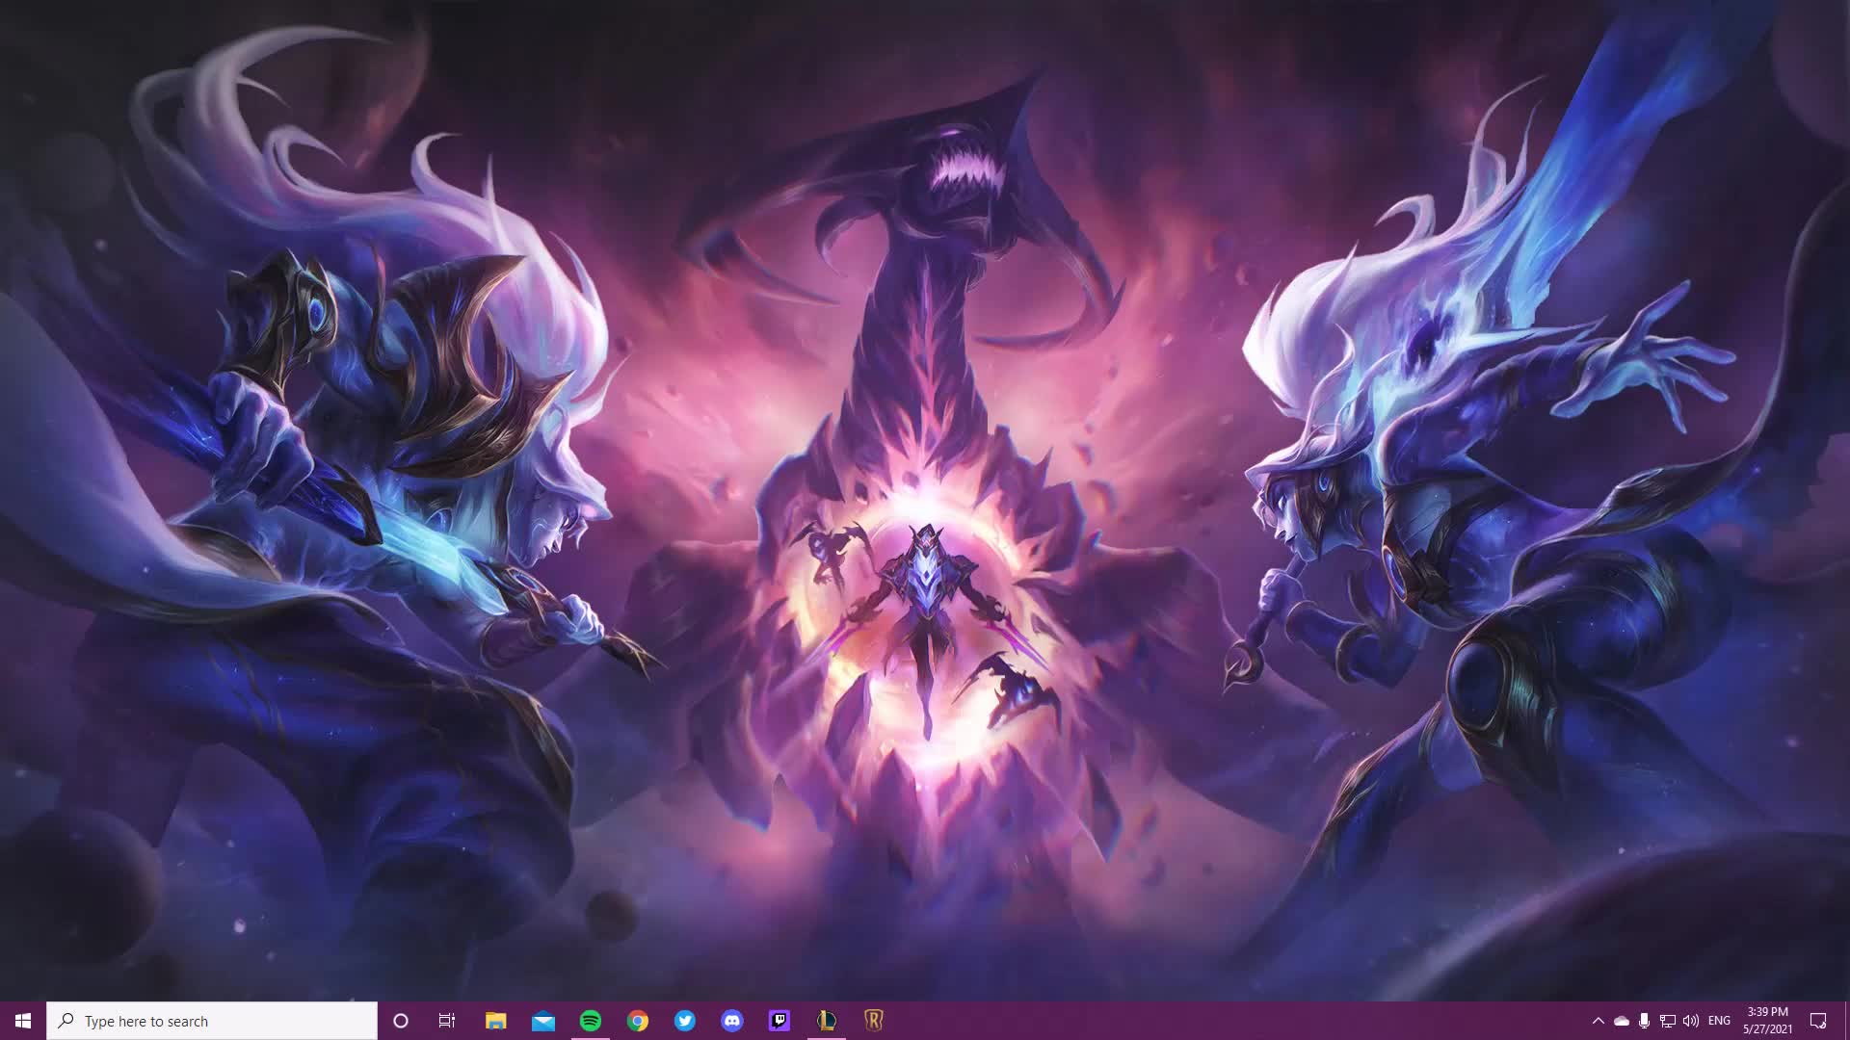Open the Windows Start menu
The height and width of the screenshot is (1040, 1850).
23,1021
